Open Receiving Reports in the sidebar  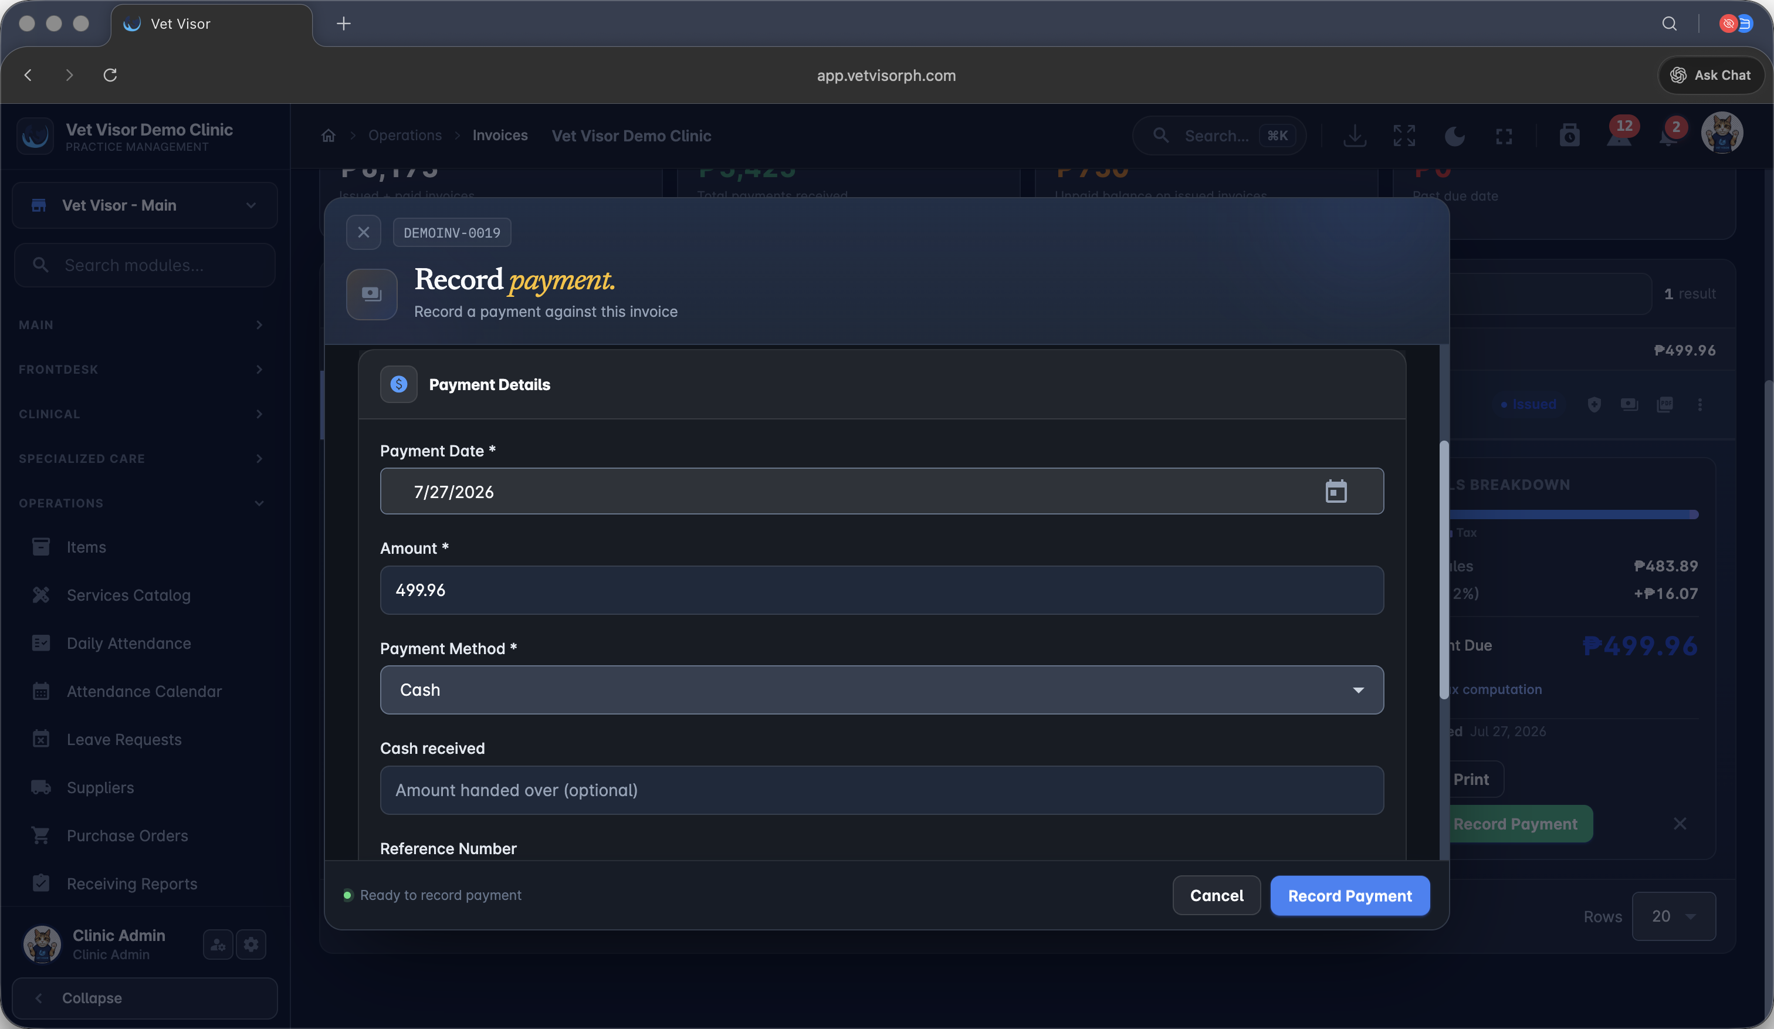[145, 884]
